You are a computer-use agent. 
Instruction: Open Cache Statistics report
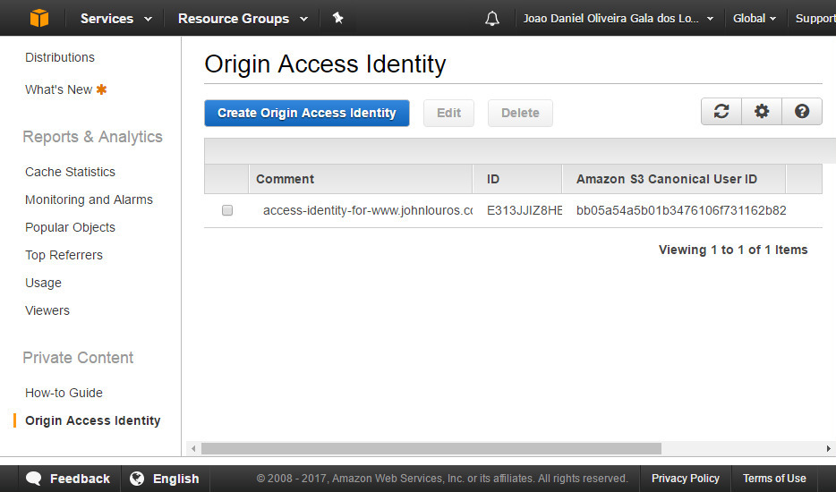[70, 172]
